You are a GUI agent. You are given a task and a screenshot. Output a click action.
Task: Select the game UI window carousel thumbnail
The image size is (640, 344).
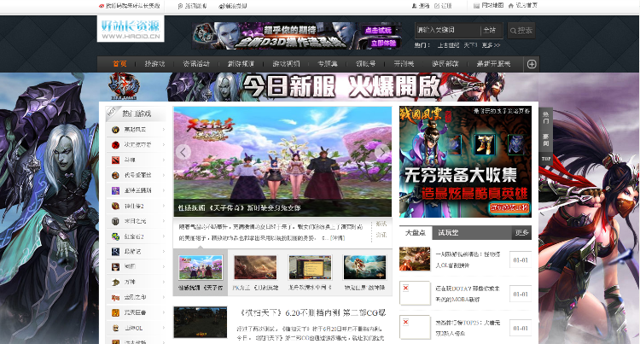point(311,267)
